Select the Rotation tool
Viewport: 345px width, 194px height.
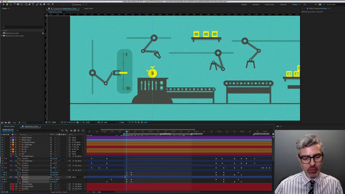pos(15,4)
